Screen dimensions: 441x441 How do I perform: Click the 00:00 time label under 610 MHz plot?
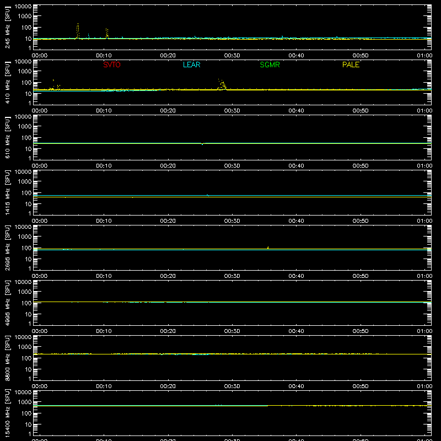[40, 166]
